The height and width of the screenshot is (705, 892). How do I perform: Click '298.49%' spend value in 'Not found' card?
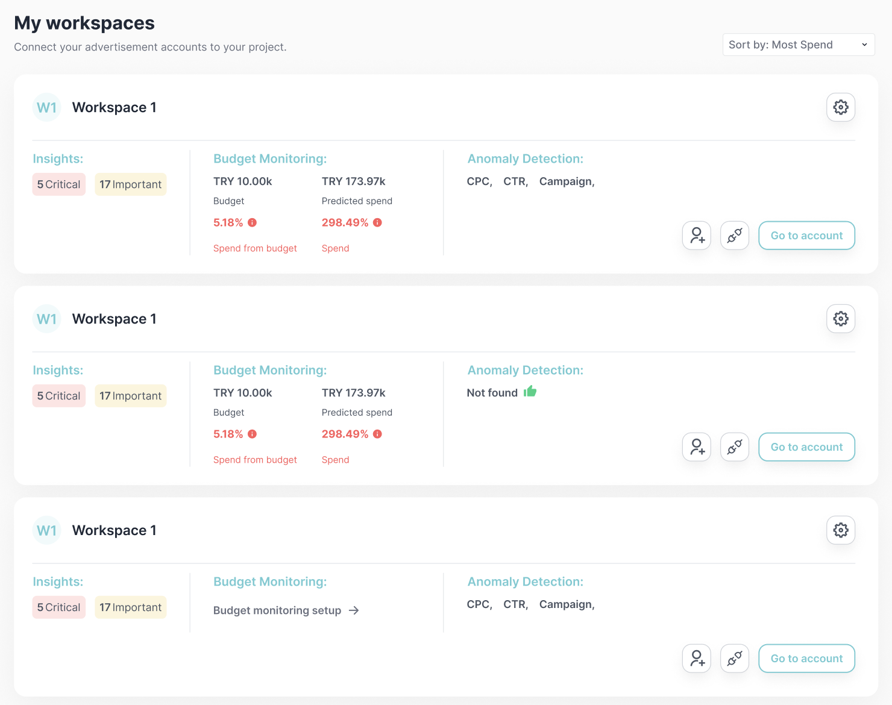(x=345, y=434)
